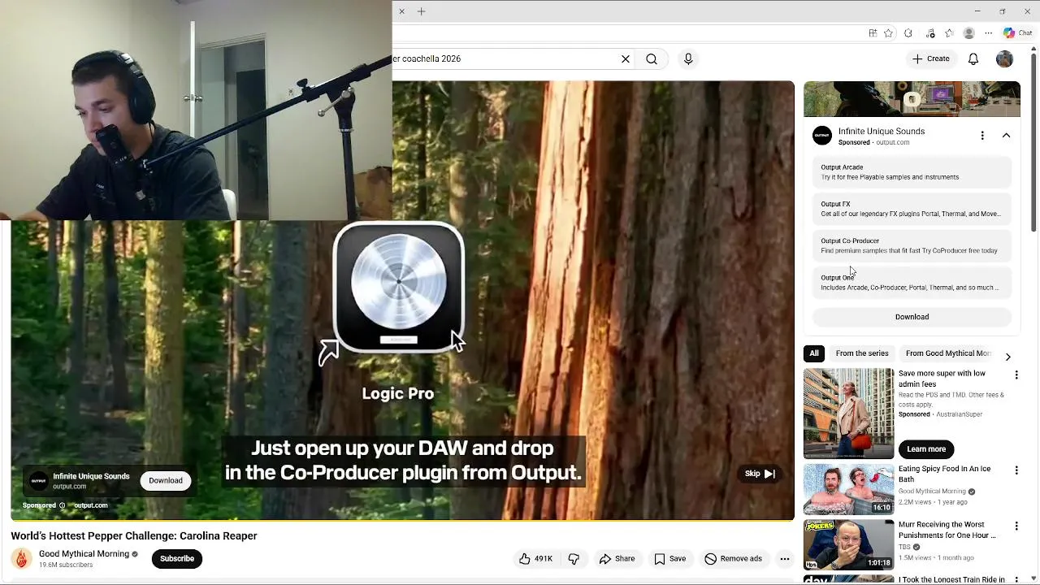Screen dimensions: 1040x585
Task: Dislike the Carolina Reaper video
Action: [x=574, y=559]
